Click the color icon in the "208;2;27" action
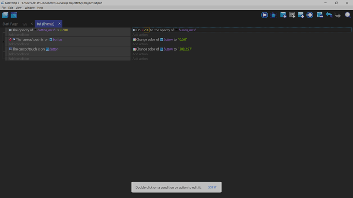353x198 pixels. pos(134,49)
